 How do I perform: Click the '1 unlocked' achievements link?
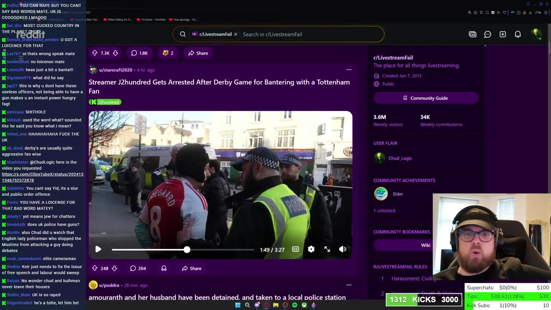click(x=384, y=211)
